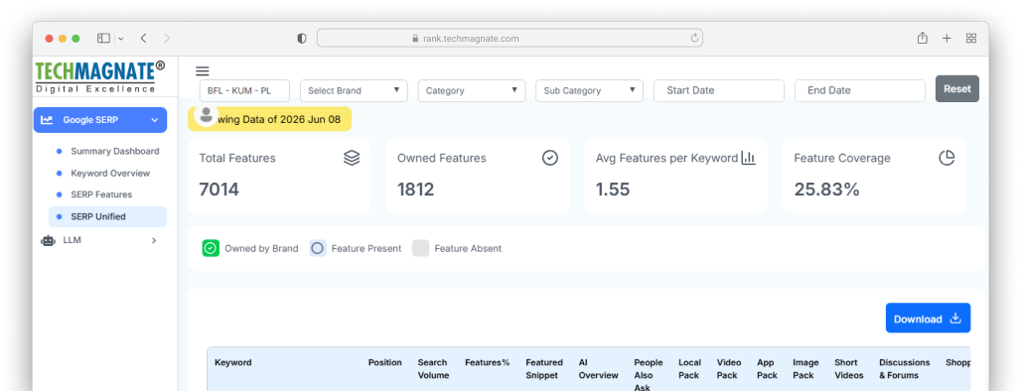Viewport: 1022px width, 391px height.
Task: Click the Avg Features bar chart icon
Action: pos(748,158)
